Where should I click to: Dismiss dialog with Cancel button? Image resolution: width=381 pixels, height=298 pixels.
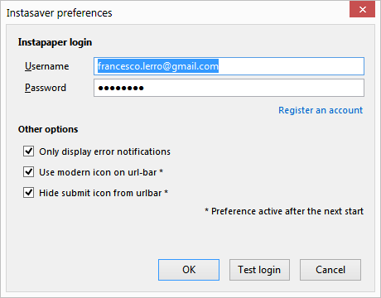coord(330,270)
